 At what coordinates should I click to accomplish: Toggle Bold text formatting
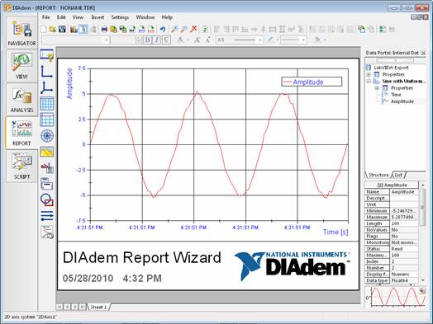click(x=147, y=40)
